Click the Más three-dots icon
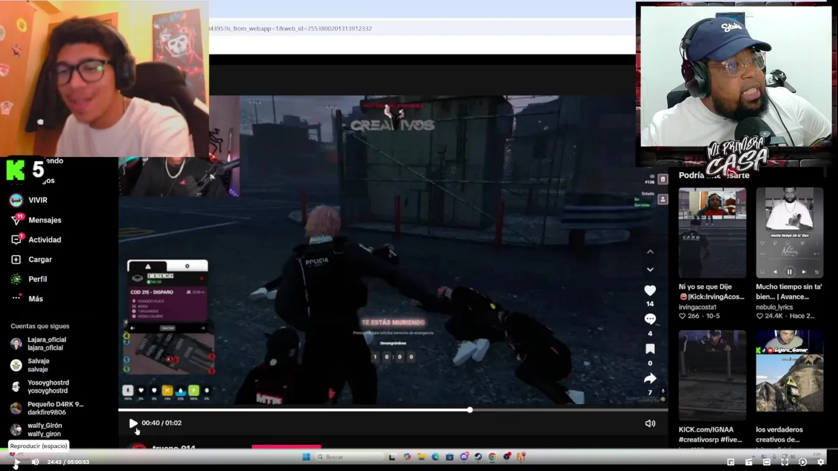 tap(16, 298)
